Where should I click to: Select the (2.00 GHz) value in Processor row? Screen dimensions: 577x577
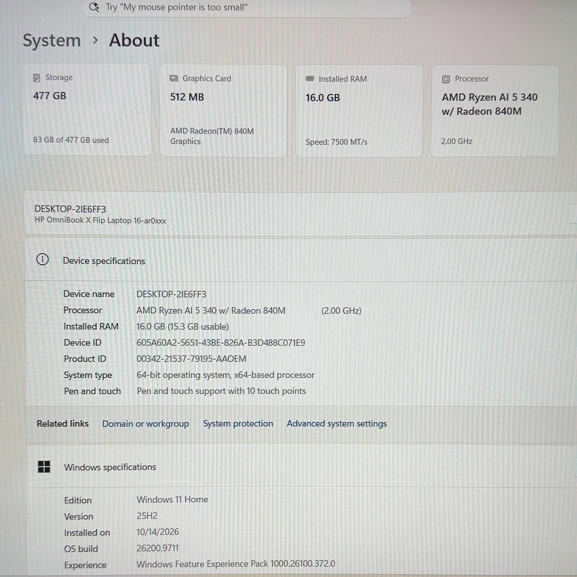[341, 311]
